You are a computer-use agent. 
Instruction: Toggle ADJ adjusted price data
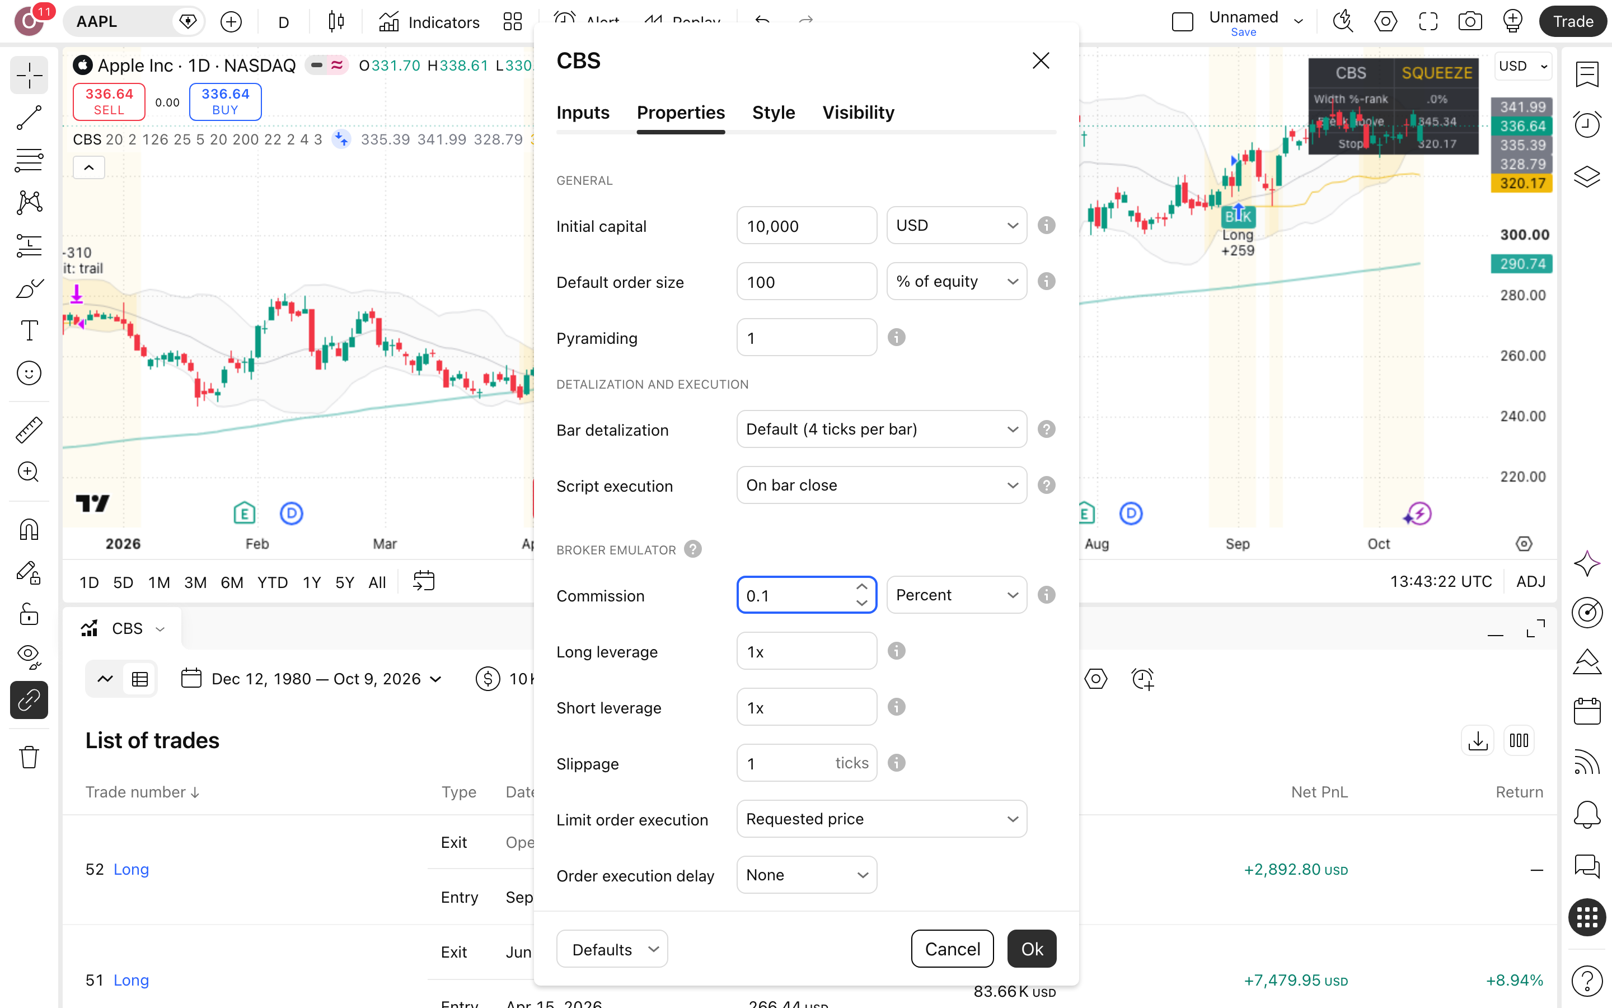point(1530,581)
